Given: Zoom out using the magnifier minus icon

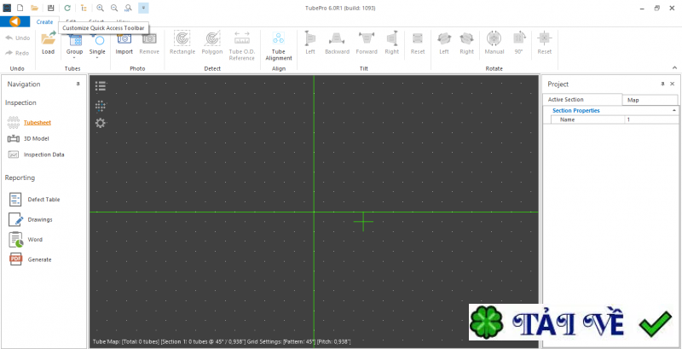Looking at the screenshot, I should (x=114, y=8).
